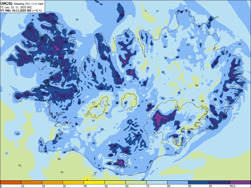Click the legend tick label 90

tap(190, 186)
